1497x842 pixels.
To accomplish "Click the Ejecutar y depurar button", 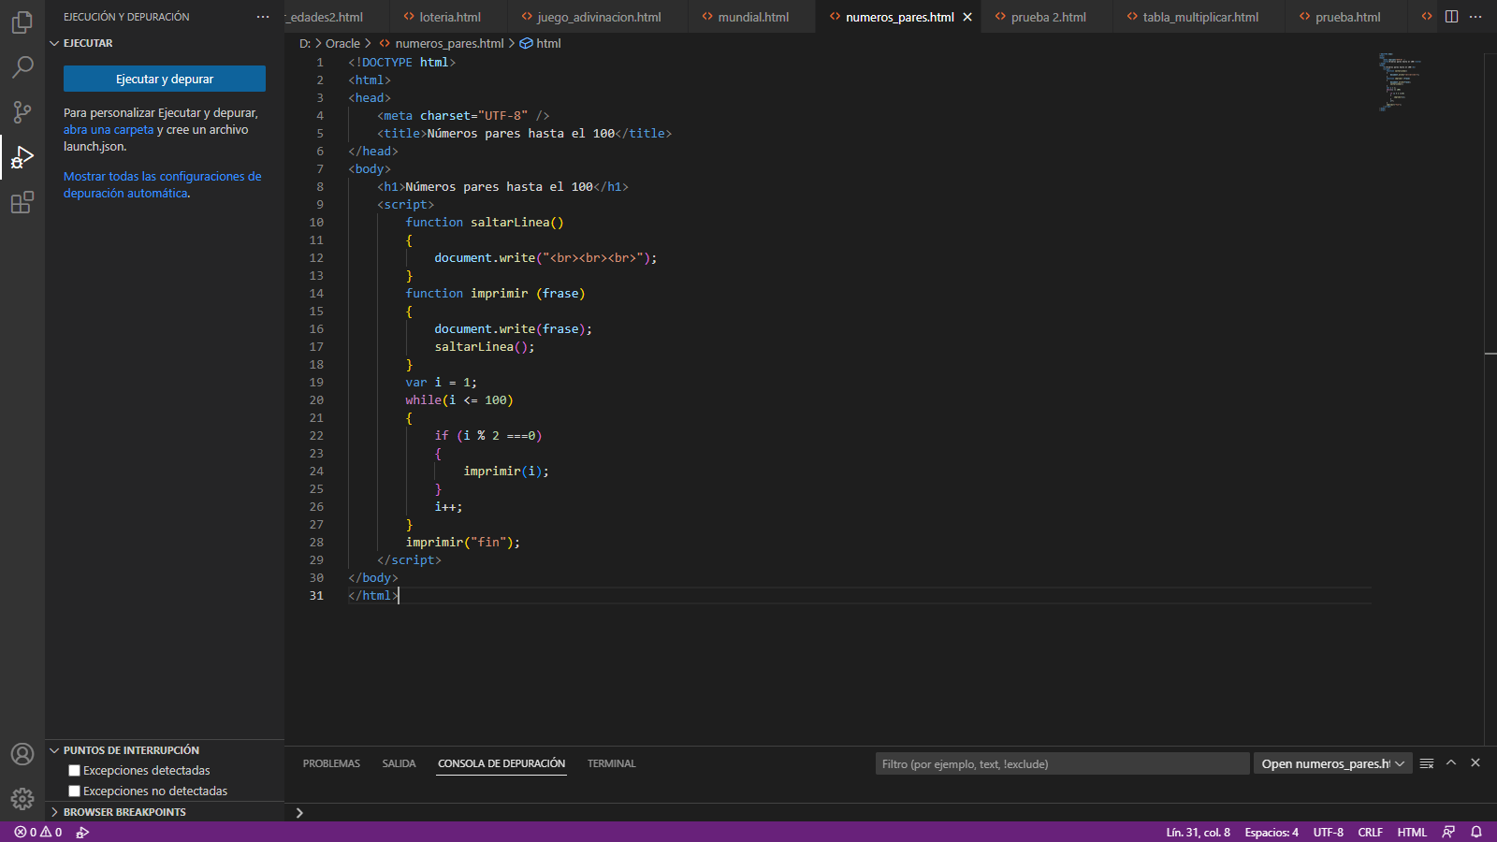I will (165, 79).
